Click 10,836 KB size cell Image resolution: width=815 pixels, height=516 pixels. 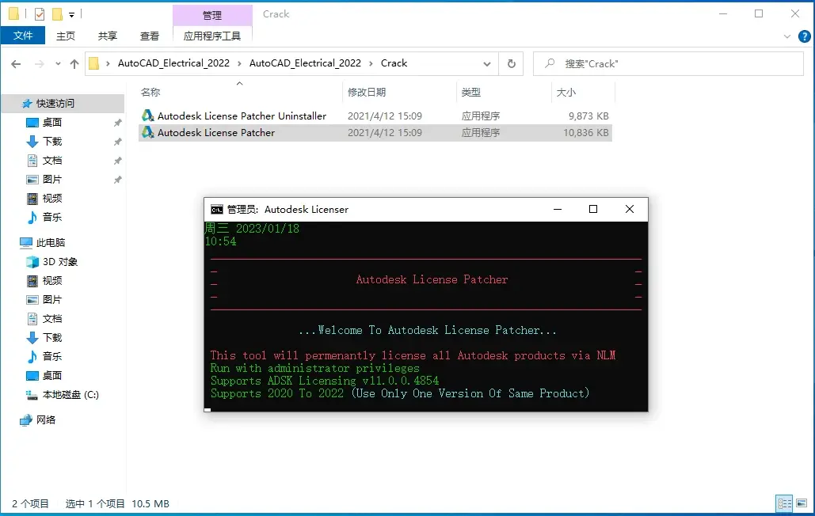pos(586,132)
